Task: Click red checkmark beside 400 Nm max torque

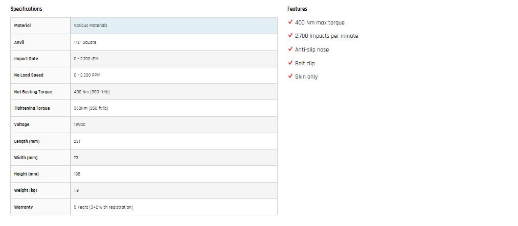Action: point(290,22)
